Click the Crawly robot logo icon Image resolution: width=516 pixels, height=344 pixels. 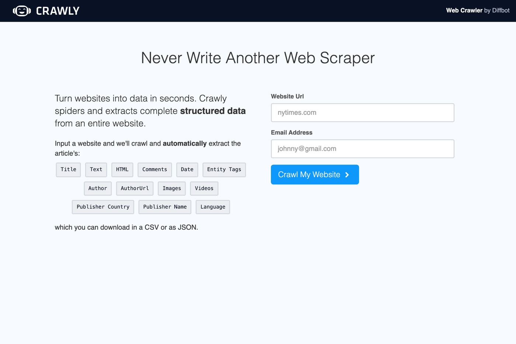click(22, 11)
